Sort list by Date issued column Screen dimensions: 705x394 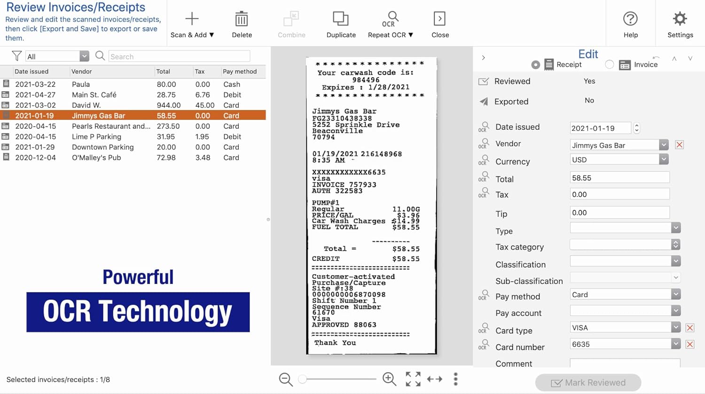pos(31,71)
